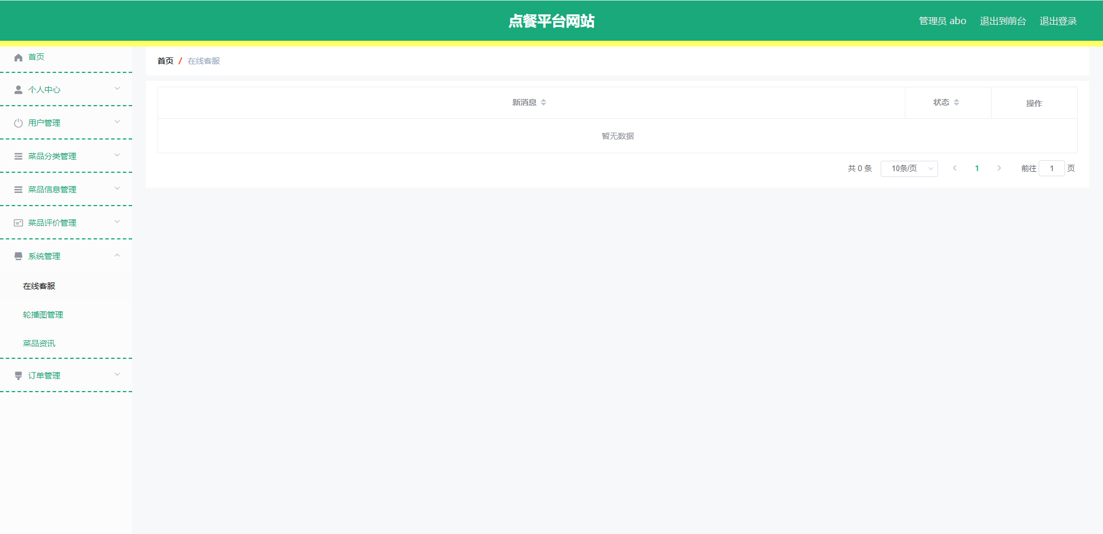Click the 前往 page number input field
Screen dimensions: 1103x534
point(1051,169)
